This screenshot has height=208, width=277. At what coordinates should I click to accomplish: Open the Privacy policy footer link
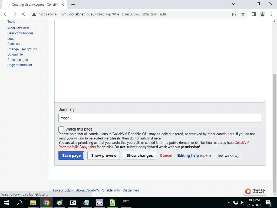coord(63,190)
